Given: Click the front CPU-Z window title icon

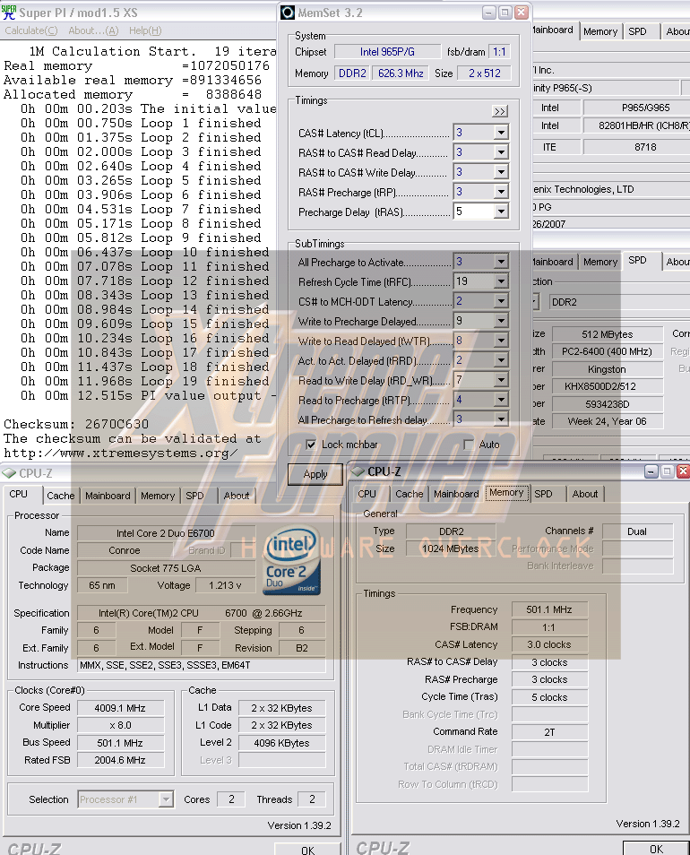Looking at the screenshot, I should point(358,471).
